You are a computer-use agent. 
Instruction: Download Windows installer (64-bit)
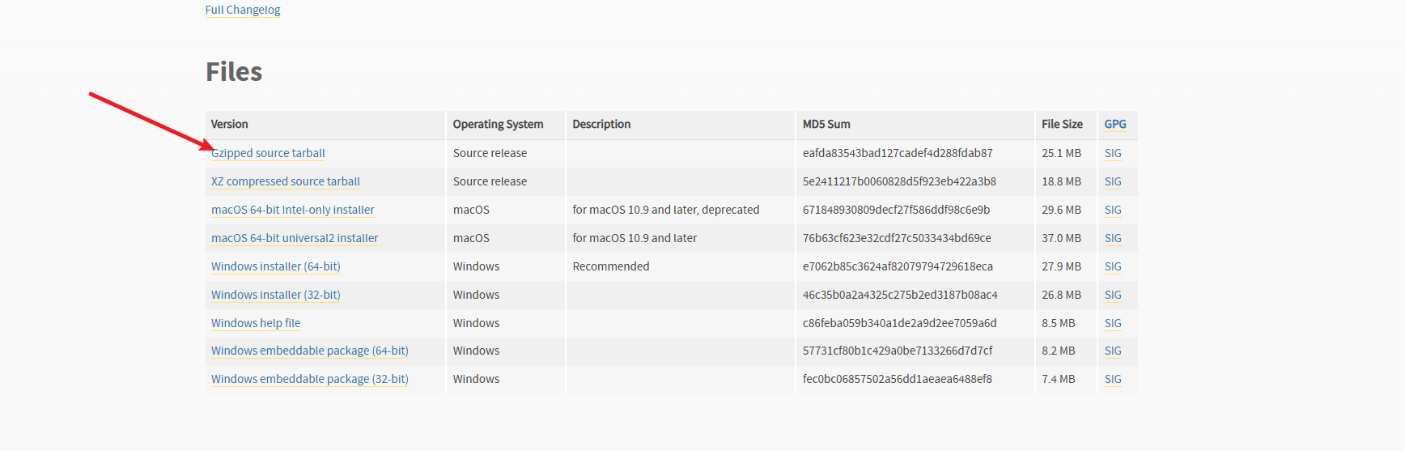click(276, 266)
